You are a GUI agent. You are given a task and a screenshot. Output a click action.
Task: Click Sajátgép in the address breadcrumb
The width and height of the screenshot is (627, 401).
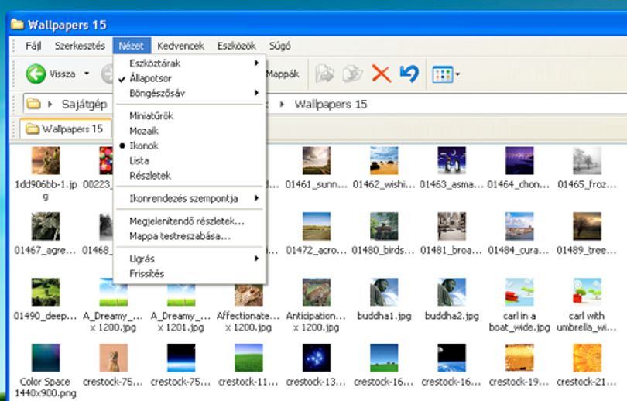[84, 105]
